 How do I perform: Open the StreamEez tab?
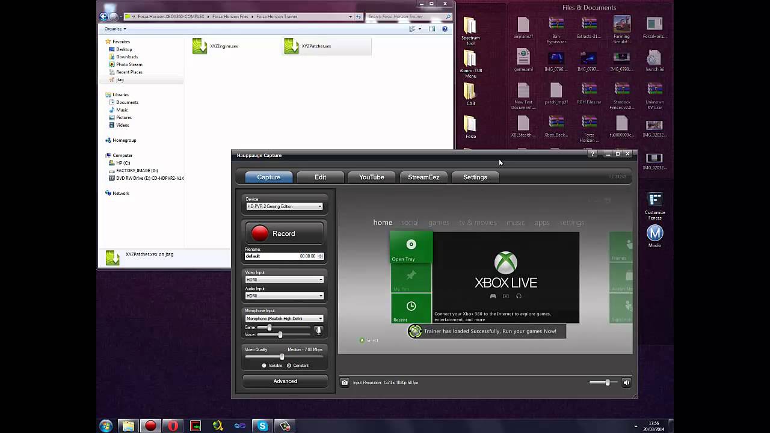click(423, 177)
